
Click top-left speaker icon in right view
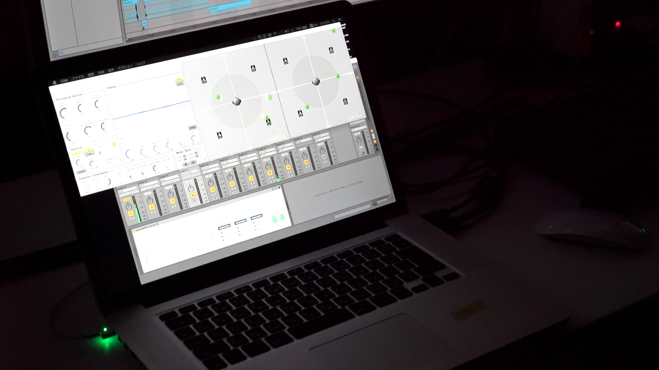coord(285,61)
